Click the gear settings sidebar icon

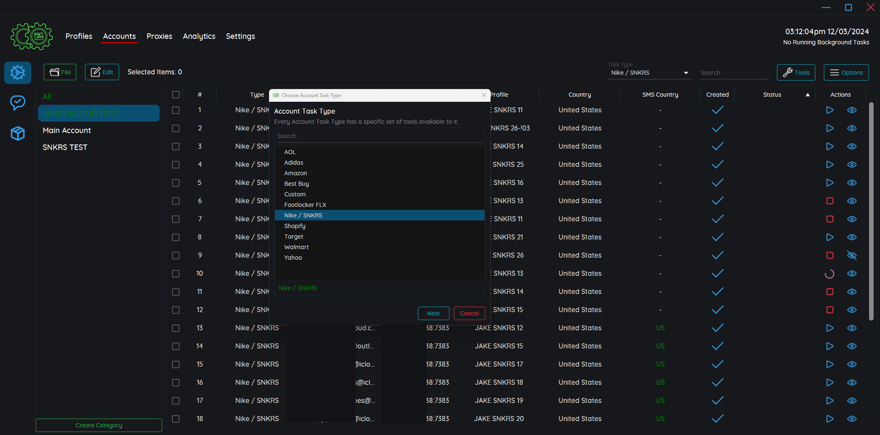click(x=18, y=73)
